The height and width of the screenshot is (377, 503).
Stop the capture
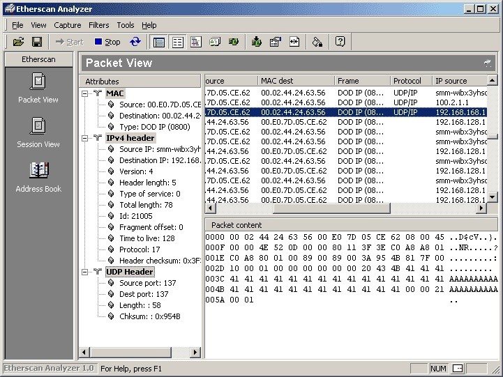(x=107, y=42)
